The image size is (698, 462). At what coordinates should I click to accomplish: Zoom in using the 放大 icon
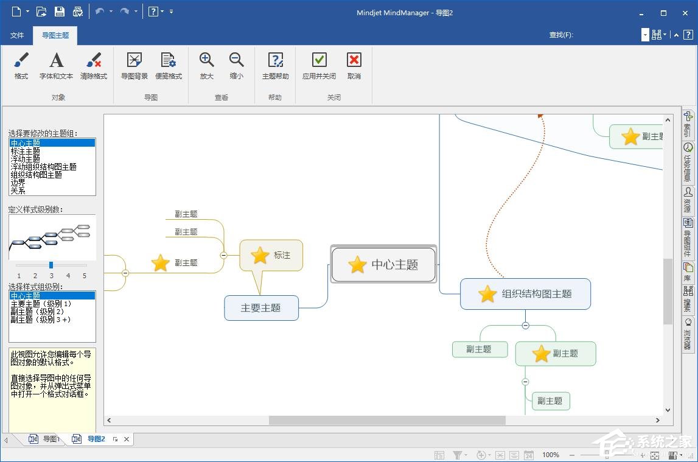(206, 66)
